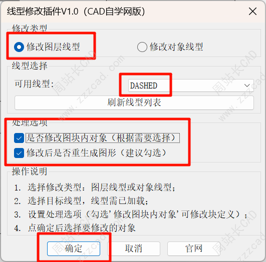Screen dimensions: 266x262
Task: Click the 线型选择 group header
Action: [x=30, y=65]
